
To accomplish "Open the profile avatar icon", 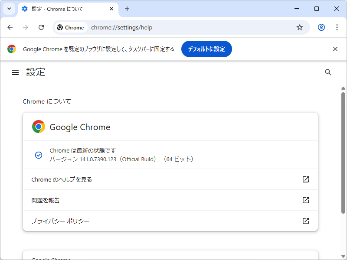I will click(321, 27).
